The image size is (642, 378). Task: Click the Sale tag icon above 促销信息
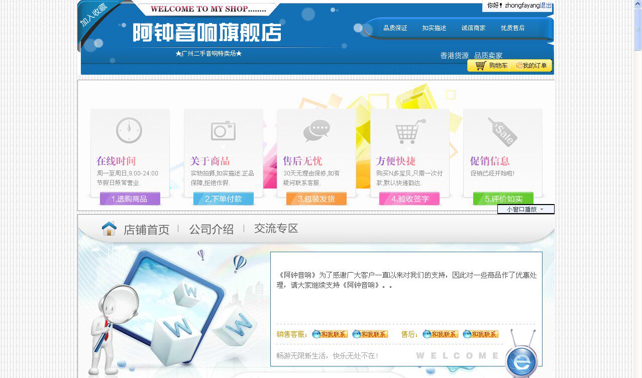[502, 131]
